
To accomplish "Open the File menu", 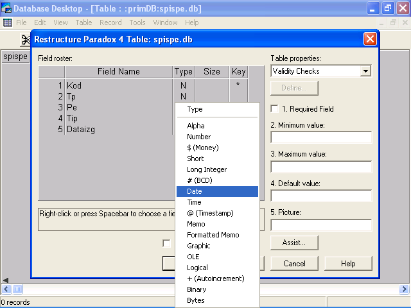I will pyautogui.click(x=21, y=22).
